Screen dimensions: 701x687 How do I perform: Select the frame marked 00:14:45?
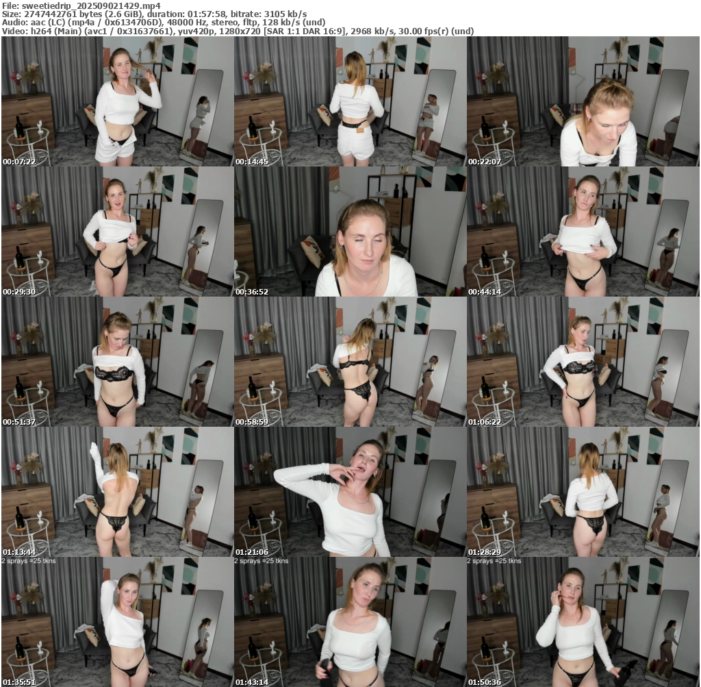[350, 101]
